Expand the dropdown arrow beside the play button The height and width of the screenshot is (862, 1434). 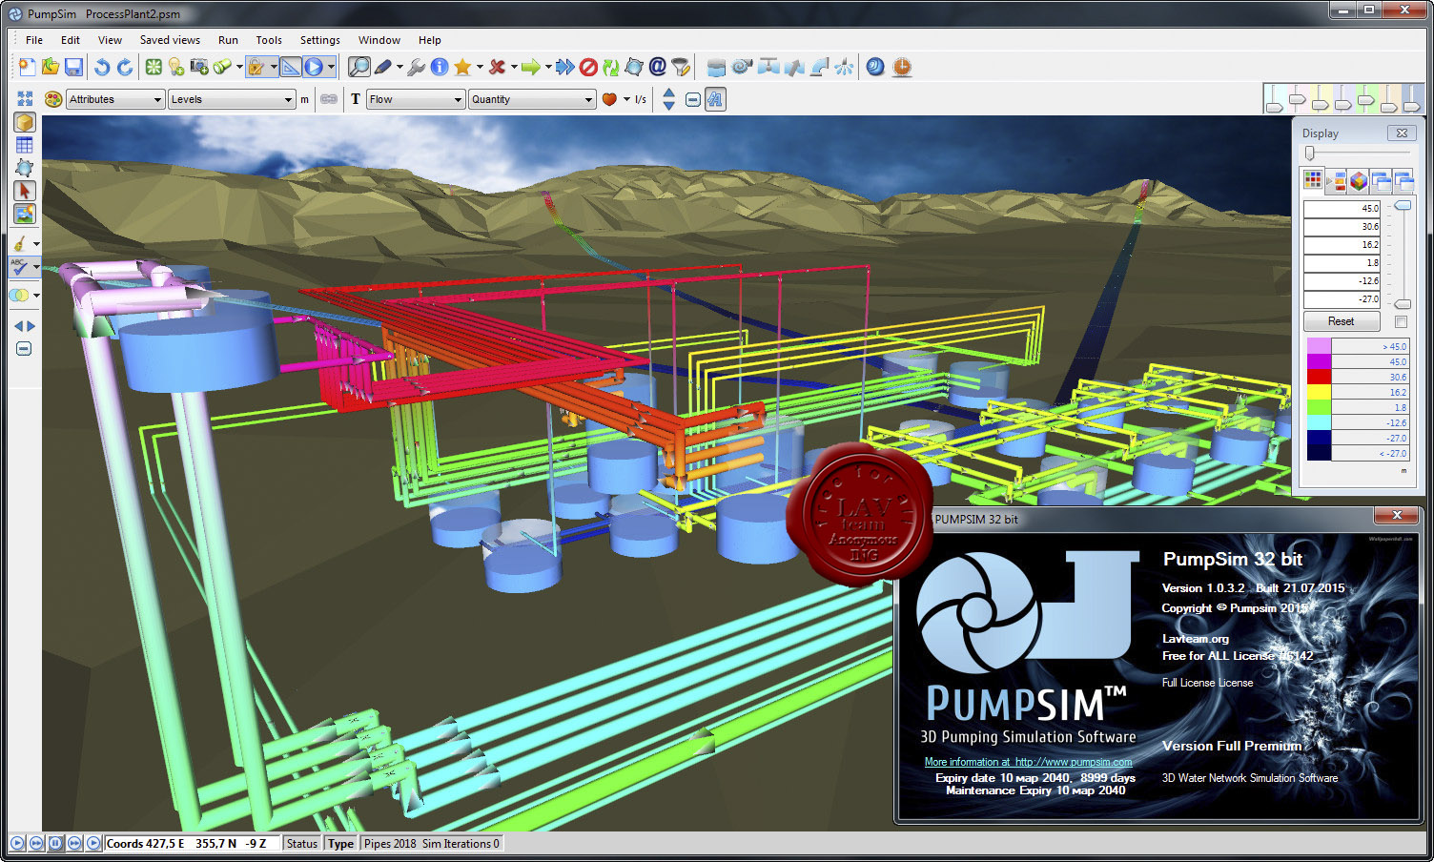(331, 67)
